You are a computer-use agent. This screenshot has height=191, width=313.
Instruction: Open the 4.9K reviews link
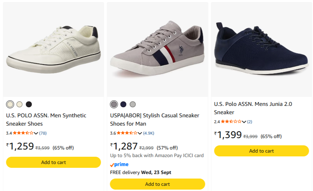(149, 133)
